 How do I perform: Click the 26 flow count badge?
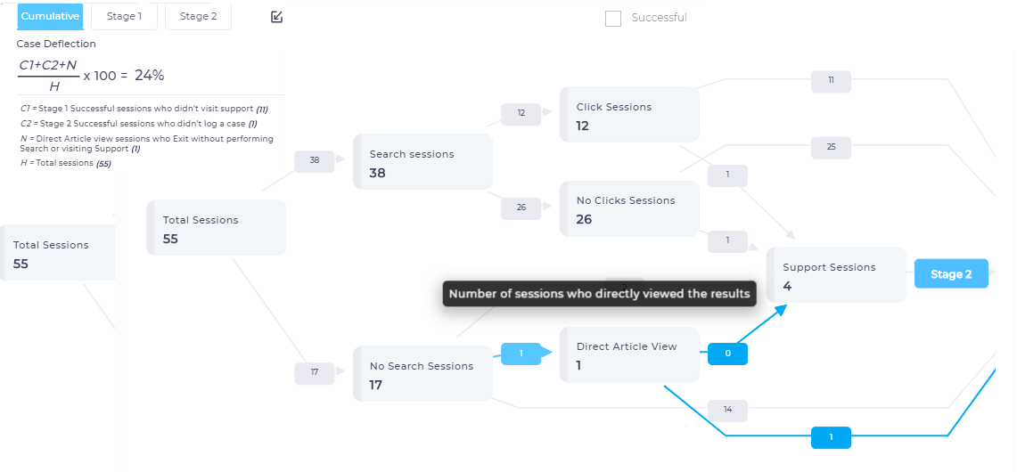[521, 208]
